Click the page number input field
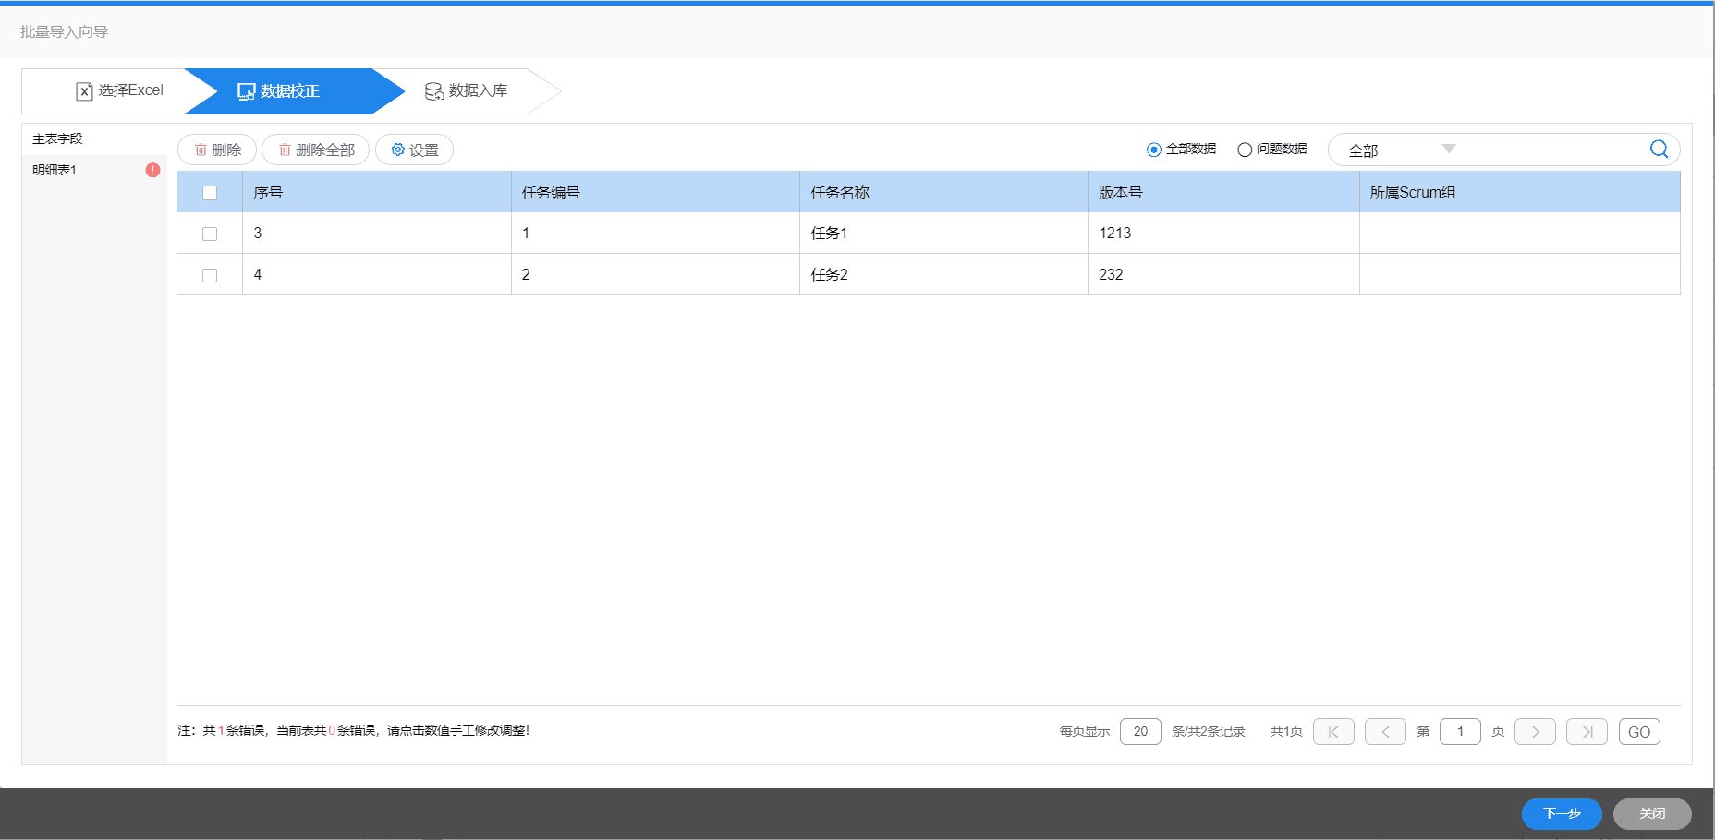 coord(1460,732)
